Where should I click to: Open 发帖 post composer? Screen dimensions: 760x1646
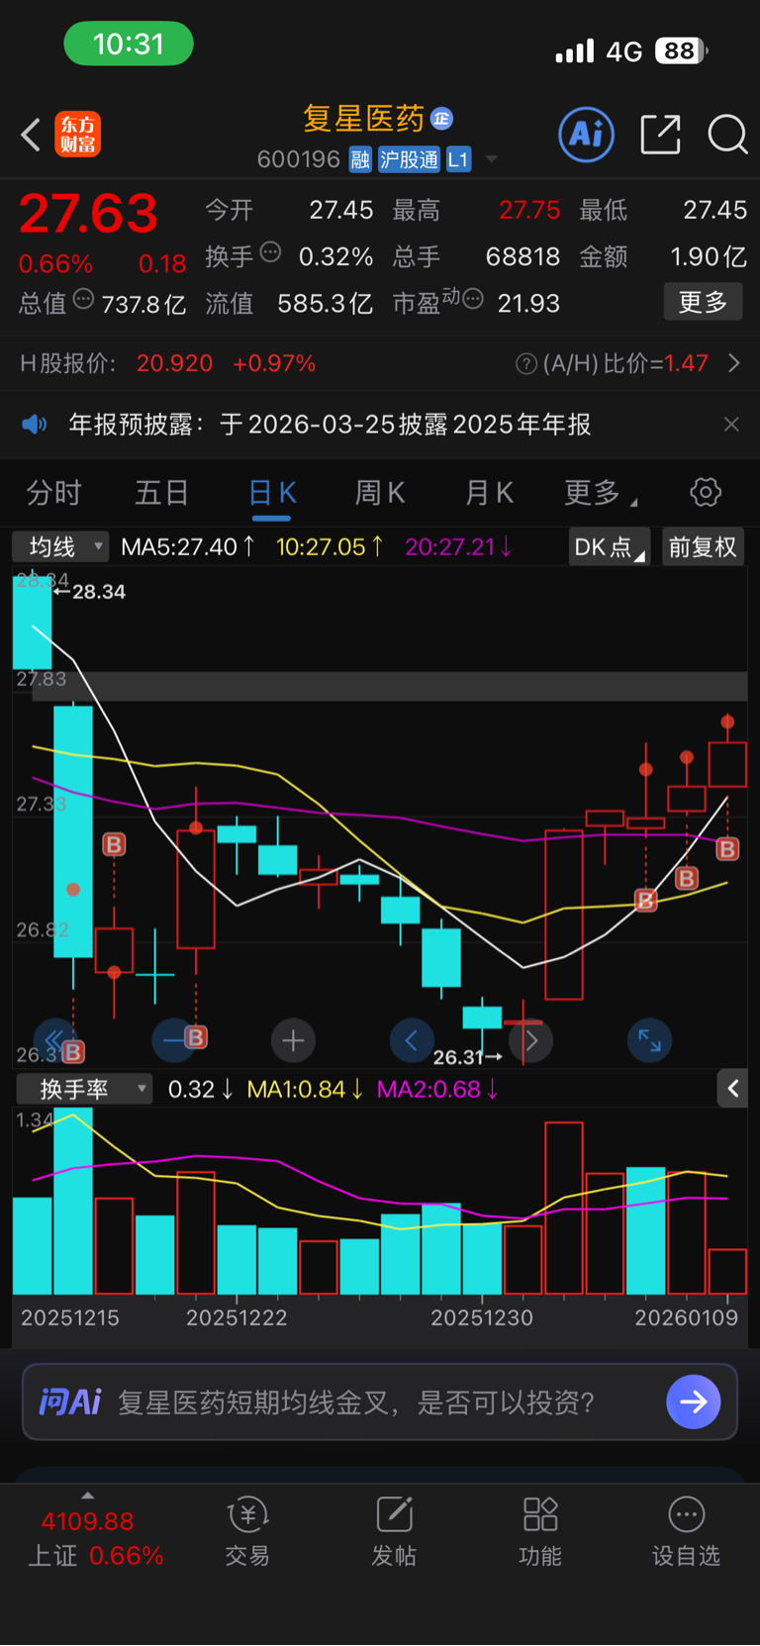pos(394,1532)
